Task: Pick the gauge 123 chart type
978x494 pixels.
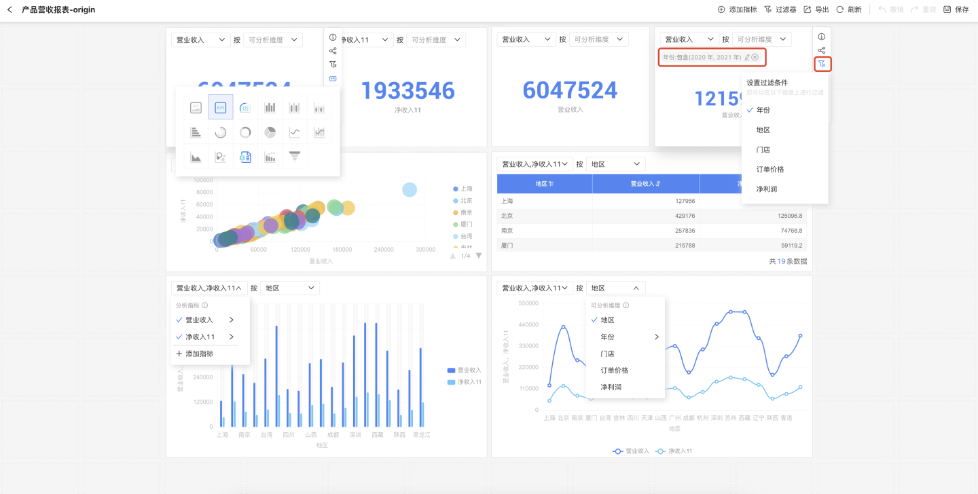Action: [245, 107]
